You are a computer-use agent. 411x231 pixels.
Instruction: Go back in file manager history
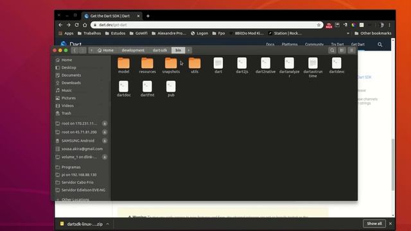74,50
